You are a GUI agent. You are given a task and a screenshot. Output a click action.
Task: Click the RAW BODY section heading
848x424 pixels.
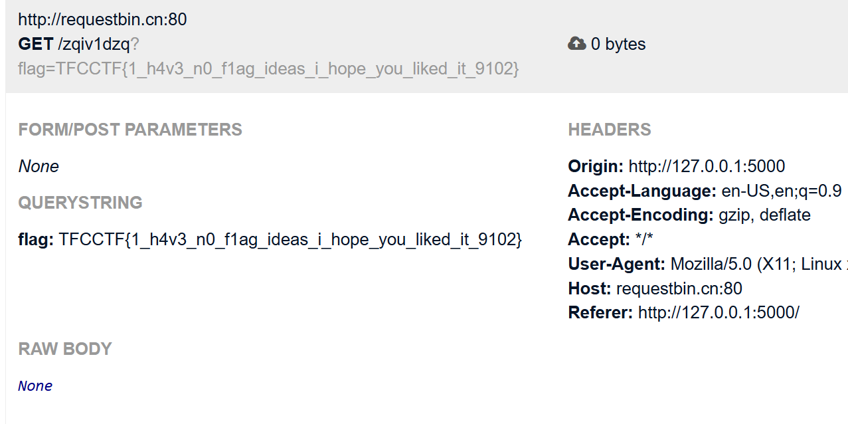click(65, 349)
